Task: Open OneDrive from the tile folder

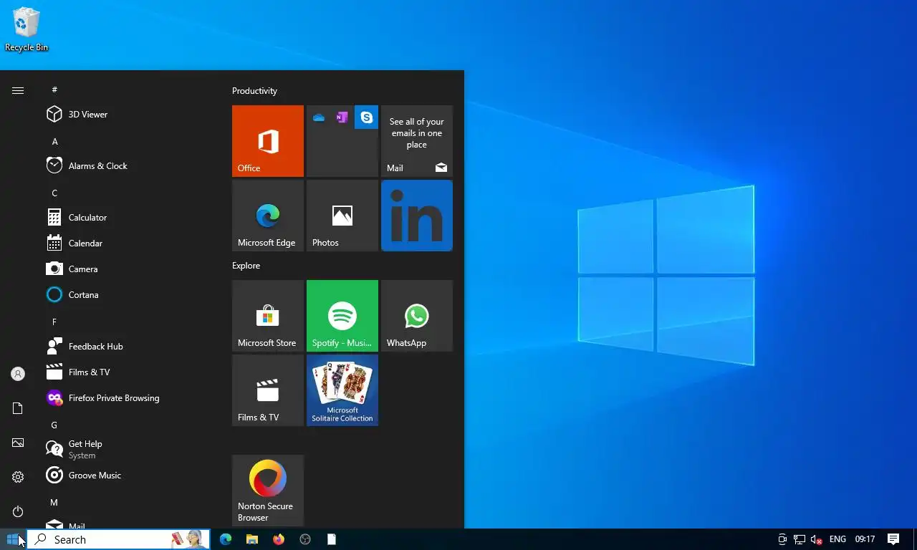Action: tap(319, 117)
